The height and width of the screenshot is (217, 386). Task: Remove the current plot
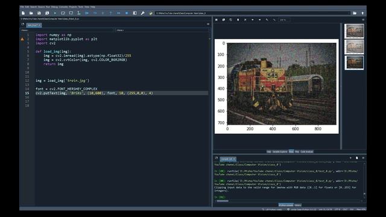(x=238, y=20)
